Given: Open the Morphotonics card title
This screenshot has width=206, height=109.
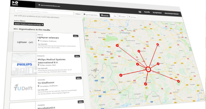Looking at the screenshot, I should (x=46, y=108).
